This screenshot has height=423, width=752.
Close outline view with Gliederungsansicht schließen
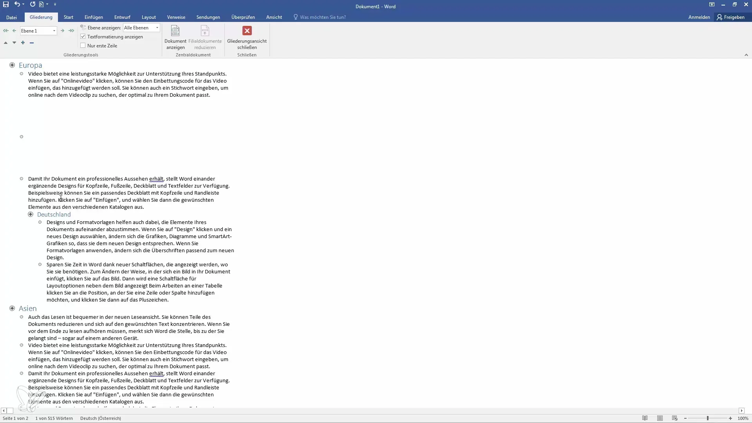(247, 37)
